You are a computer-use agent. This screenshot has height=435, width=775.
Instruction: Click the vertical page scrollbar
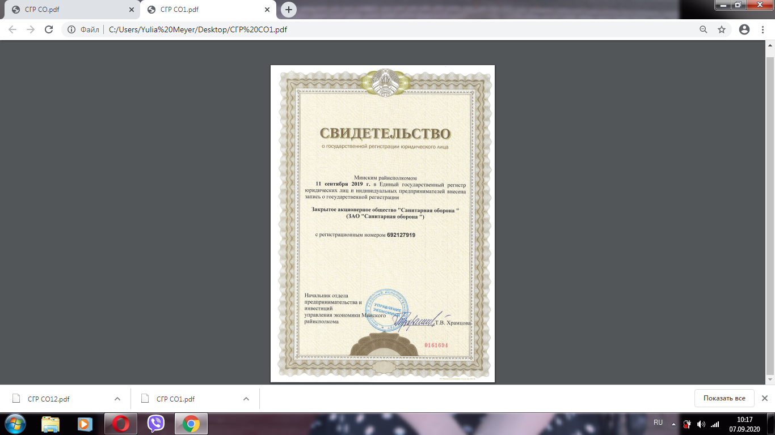click(770, 215)
